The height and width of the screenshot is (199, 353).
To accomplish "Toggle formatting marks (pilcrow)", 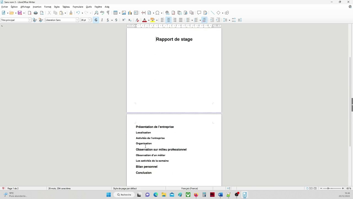I will tap(108, 13).
